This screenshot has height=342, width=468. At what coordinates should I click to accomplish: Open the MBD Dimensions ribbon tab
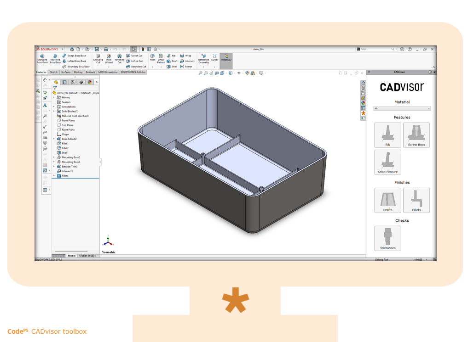108,72
